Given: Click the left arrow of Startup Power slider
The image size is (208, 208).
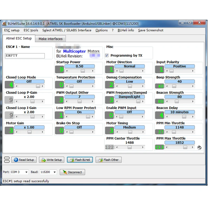Looking at the screenshot, I should [67, 71].
